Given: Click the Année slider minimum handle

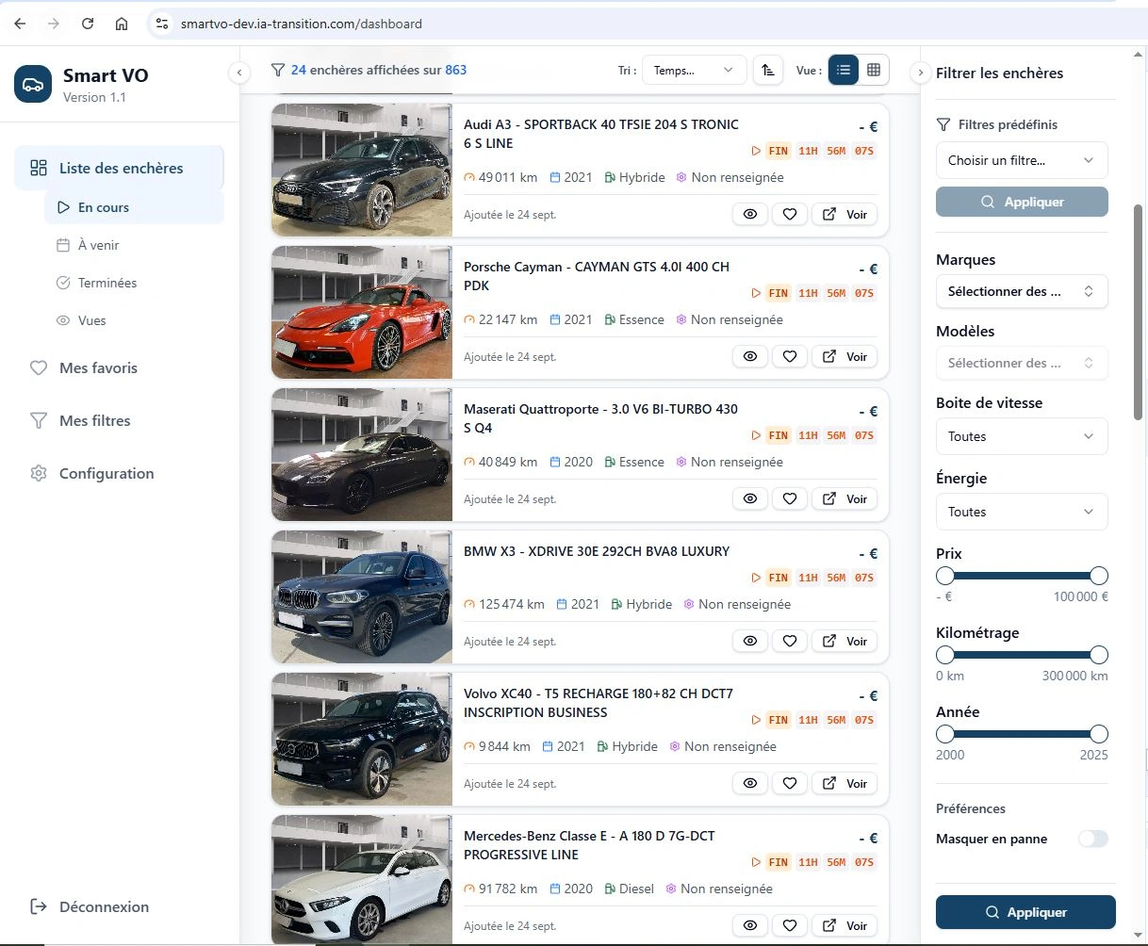Looking at the screenshot, I should (945, 734).
